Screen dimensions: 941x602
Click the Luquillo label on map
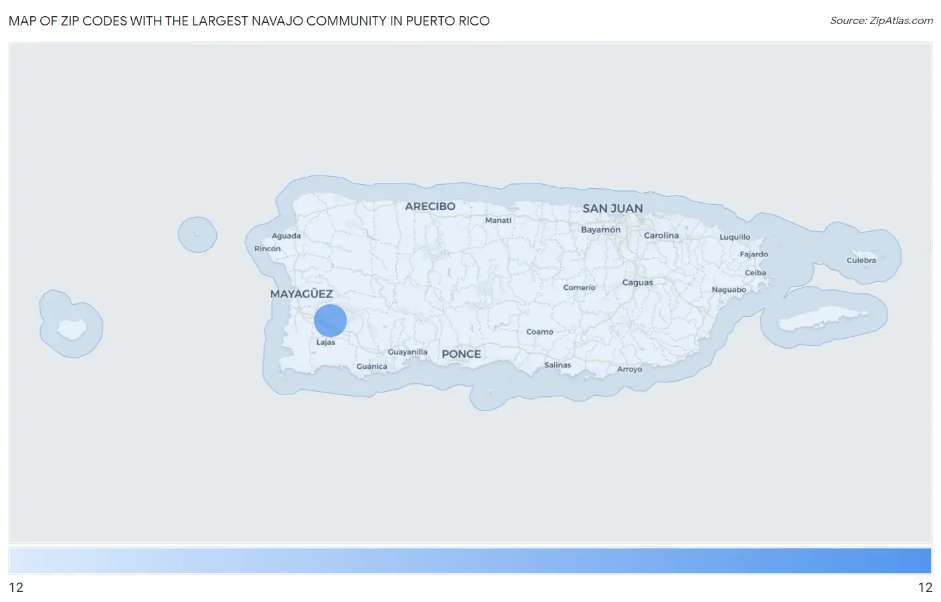click(x=735, y=237)
